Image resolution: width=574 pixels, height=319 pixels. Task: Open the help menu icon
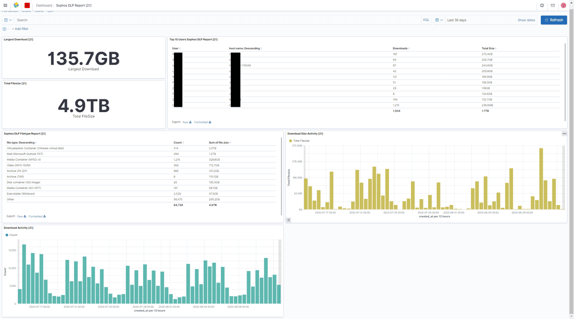click(542, 5)
